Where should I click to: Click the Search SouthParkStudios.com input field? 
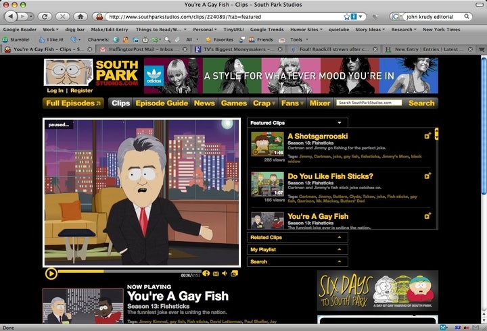tap(369, 103)
